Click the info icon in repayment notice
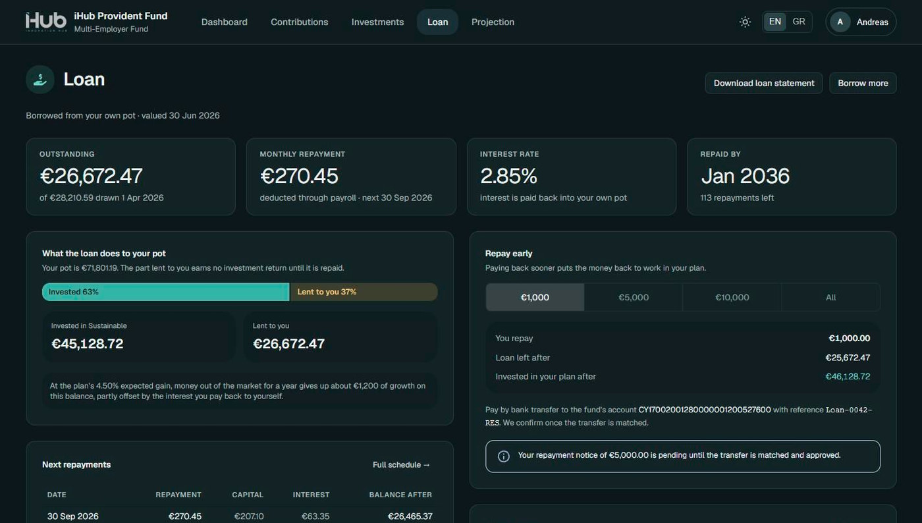 pyautogui.click(x=504, y=456)
